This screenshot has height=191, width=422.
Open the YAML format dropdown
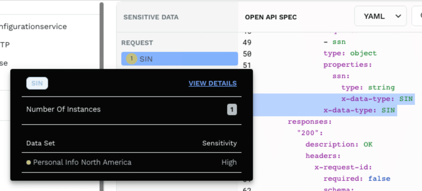380,16
